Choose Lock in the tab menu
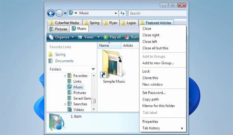The width and height of the screenshot is (233, 135). coord(163,71)
